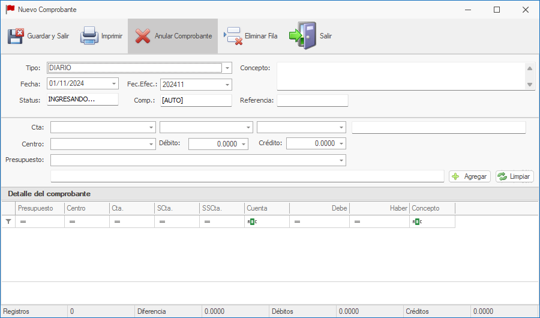Click the Guardar y Salir label
540x318 pixels.
(48, 36)
